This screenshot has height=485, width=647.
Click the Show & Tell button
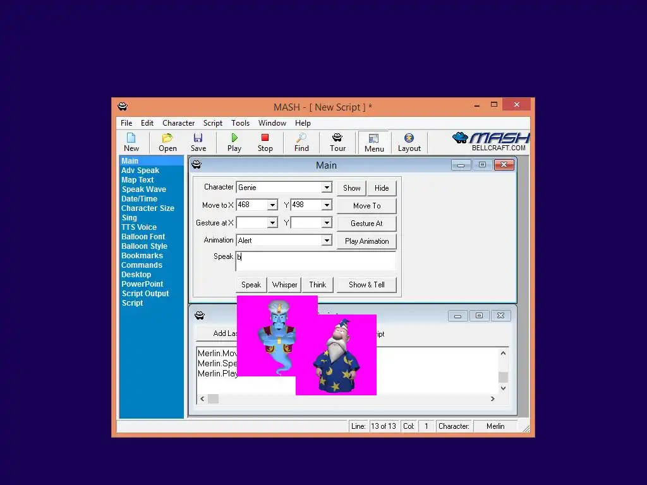pyautogui.click(x=367, y=285)
